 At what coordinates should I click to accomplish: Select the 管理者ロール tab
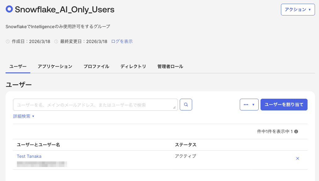point(170,67)
